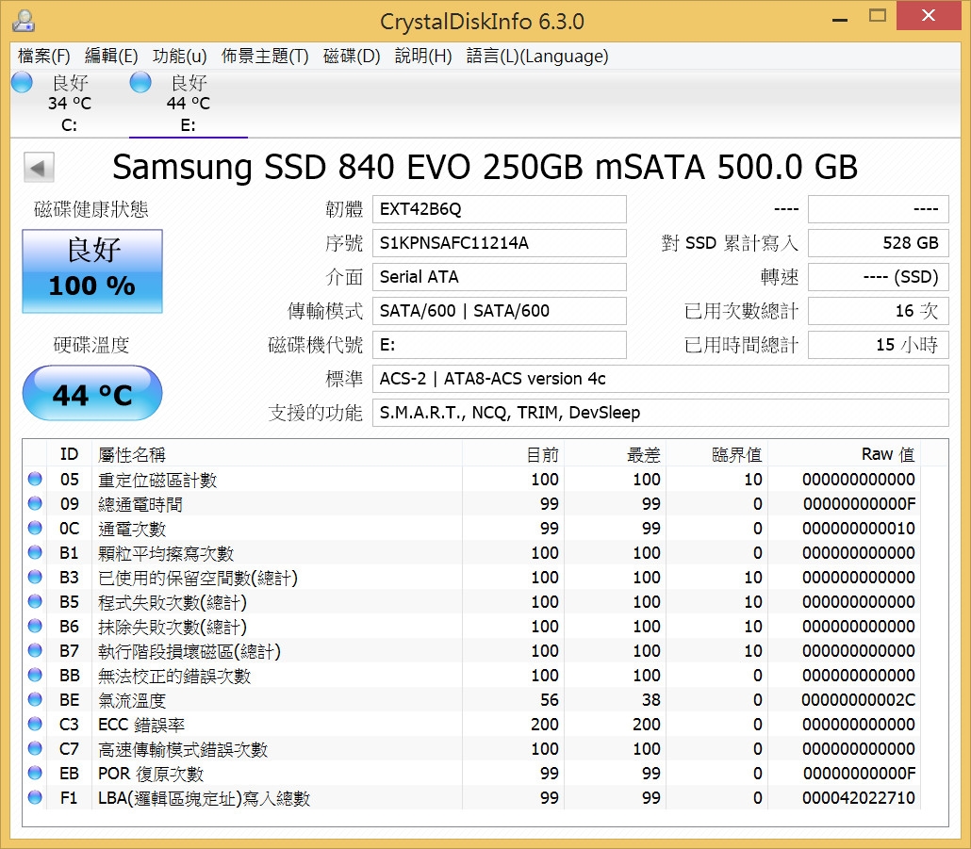
Task: Select attribute name 已使用的保留空間數(總計)
Action: 198,578
